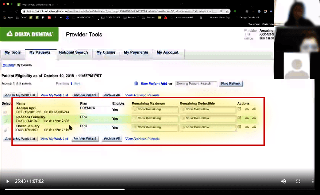Click the last action icon in Oscar January row

tap(254, 127)
